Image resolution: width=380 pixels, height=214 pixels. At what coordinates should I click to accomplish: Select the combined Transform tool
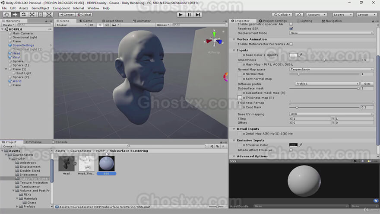(x=49, y=15)
